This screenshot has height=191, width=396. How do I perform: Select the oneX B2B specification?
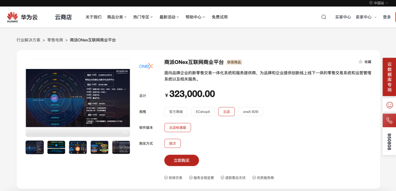250,112
